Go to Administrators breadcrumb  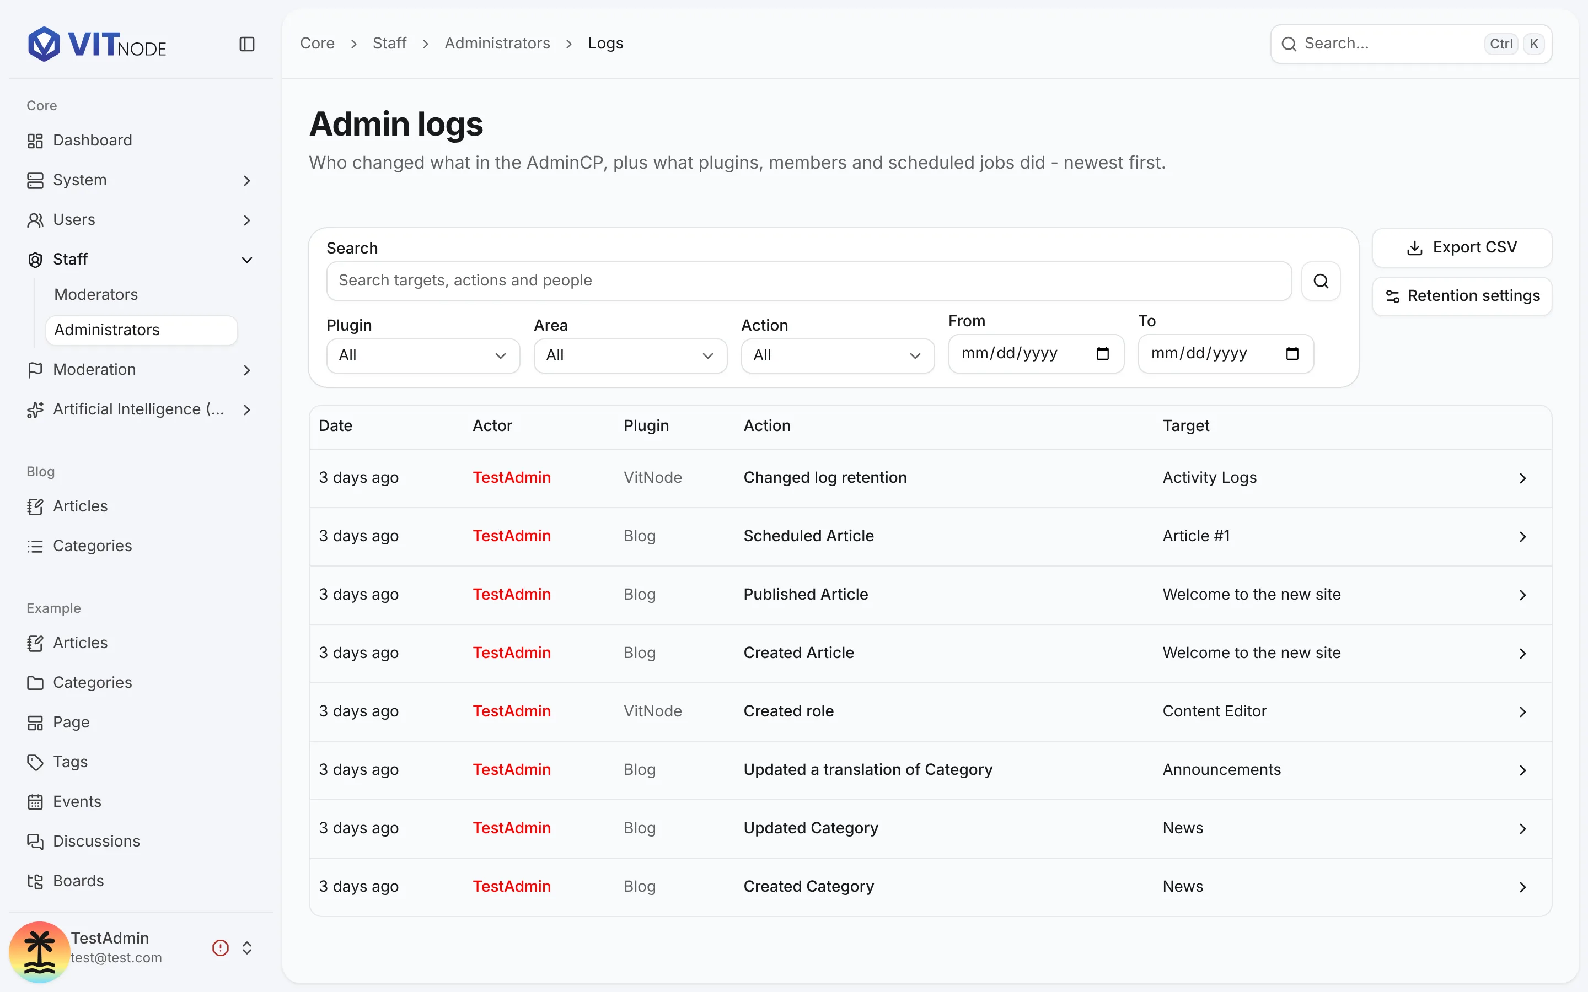[497, 44]
